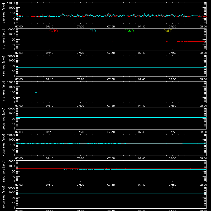Click the 10000 y-axis label of the 2695 MHz plot
The image size is (211, 211).
[x=11, y=109]
